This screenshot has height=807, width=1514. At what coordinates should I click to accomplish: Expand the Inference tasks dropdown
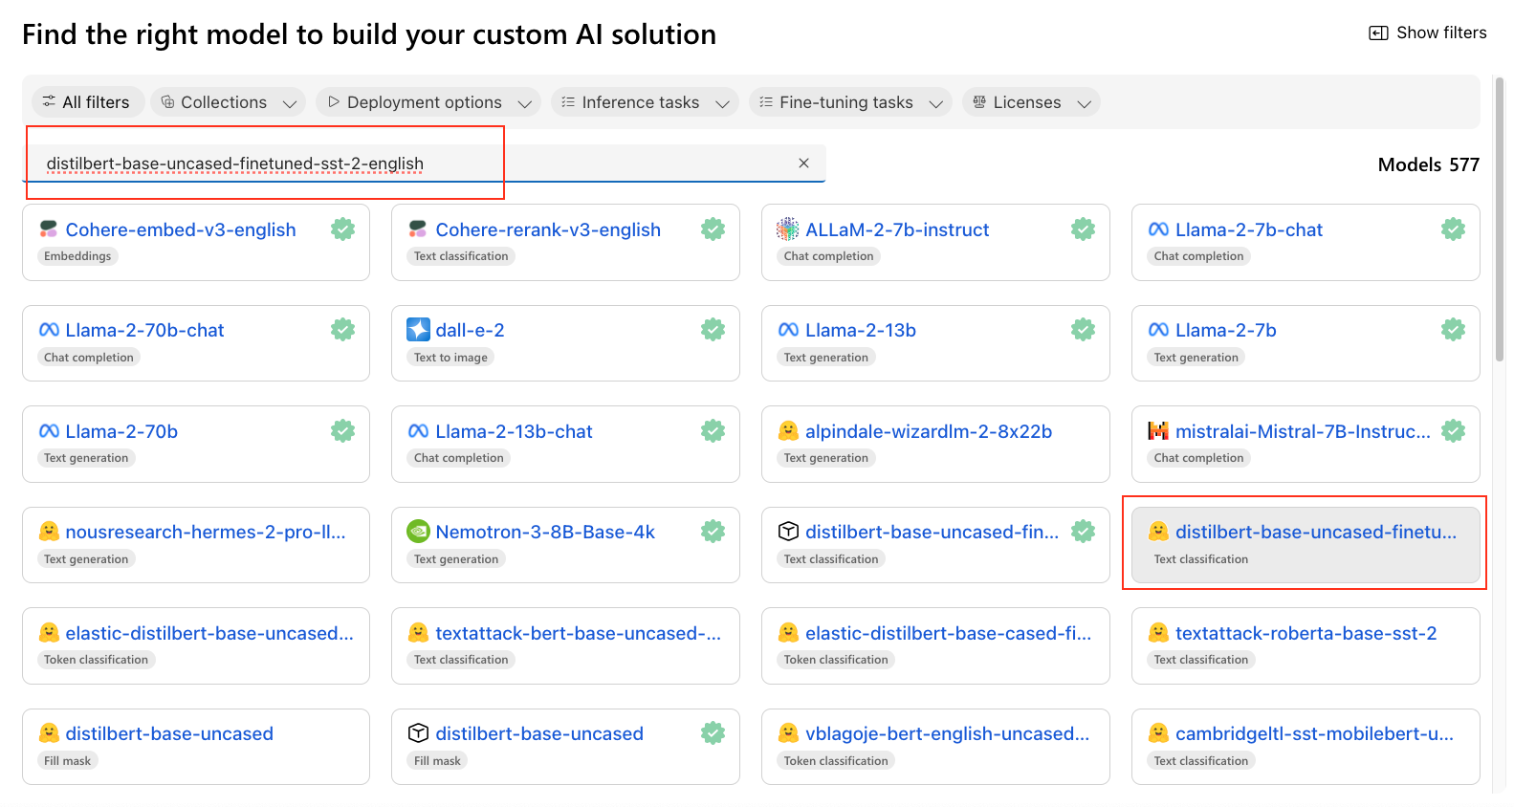[645, 102]
